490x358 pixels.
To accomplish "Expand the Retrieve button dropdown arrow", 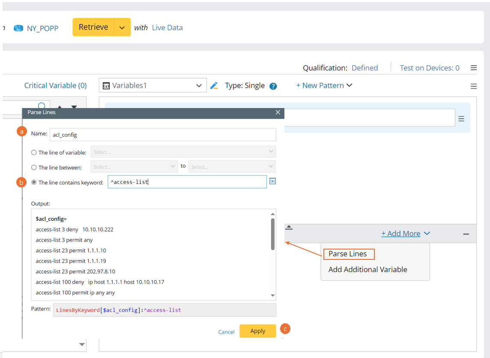I will (x=122, y=27).
